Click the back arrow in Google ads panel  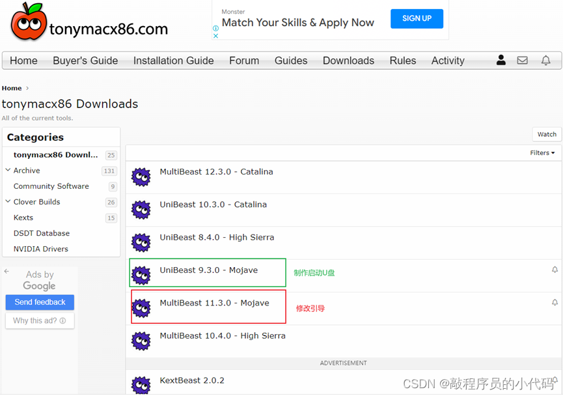point(7,272)
